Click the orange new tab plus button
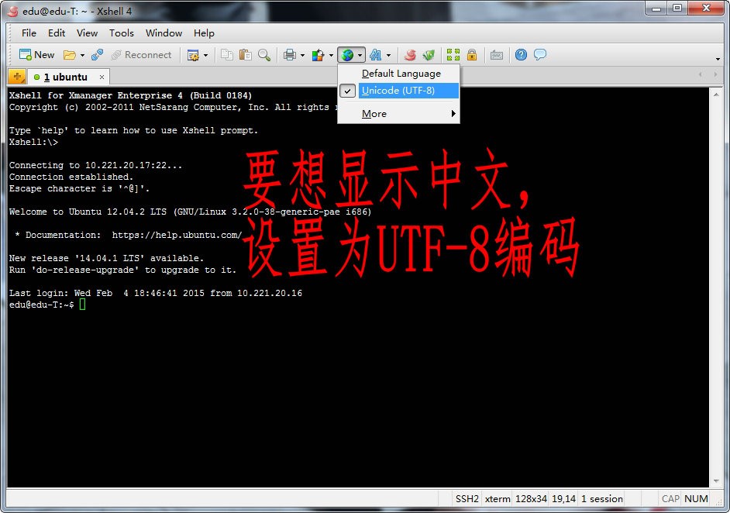 (17, 77)
